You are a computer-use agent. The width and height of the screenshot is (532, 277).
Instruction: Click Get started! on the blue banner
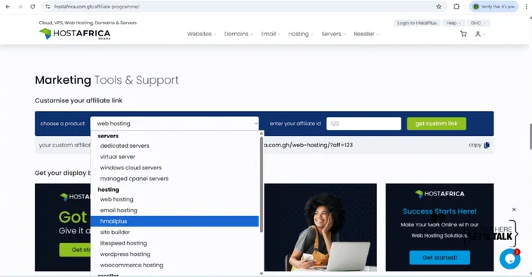click(440, 257)
